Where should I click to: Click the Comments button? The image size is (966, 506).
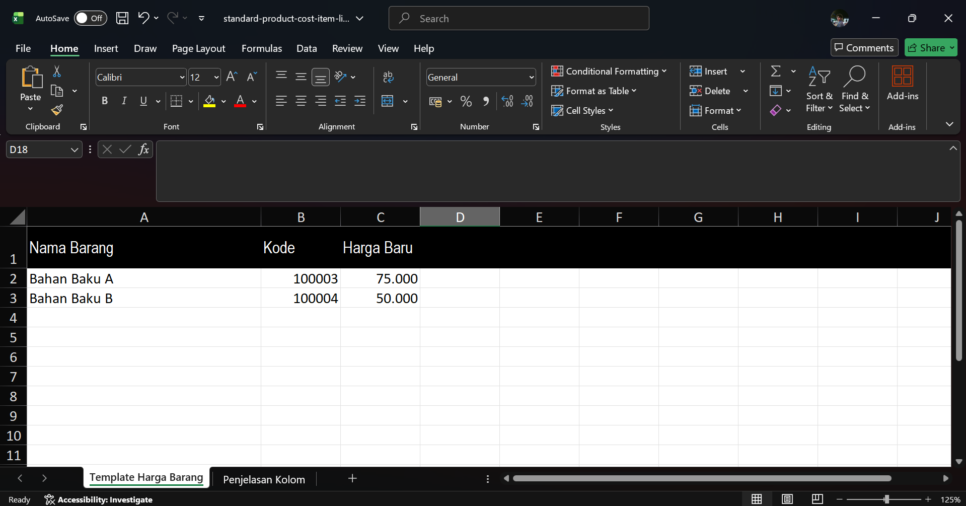(864, 48)
